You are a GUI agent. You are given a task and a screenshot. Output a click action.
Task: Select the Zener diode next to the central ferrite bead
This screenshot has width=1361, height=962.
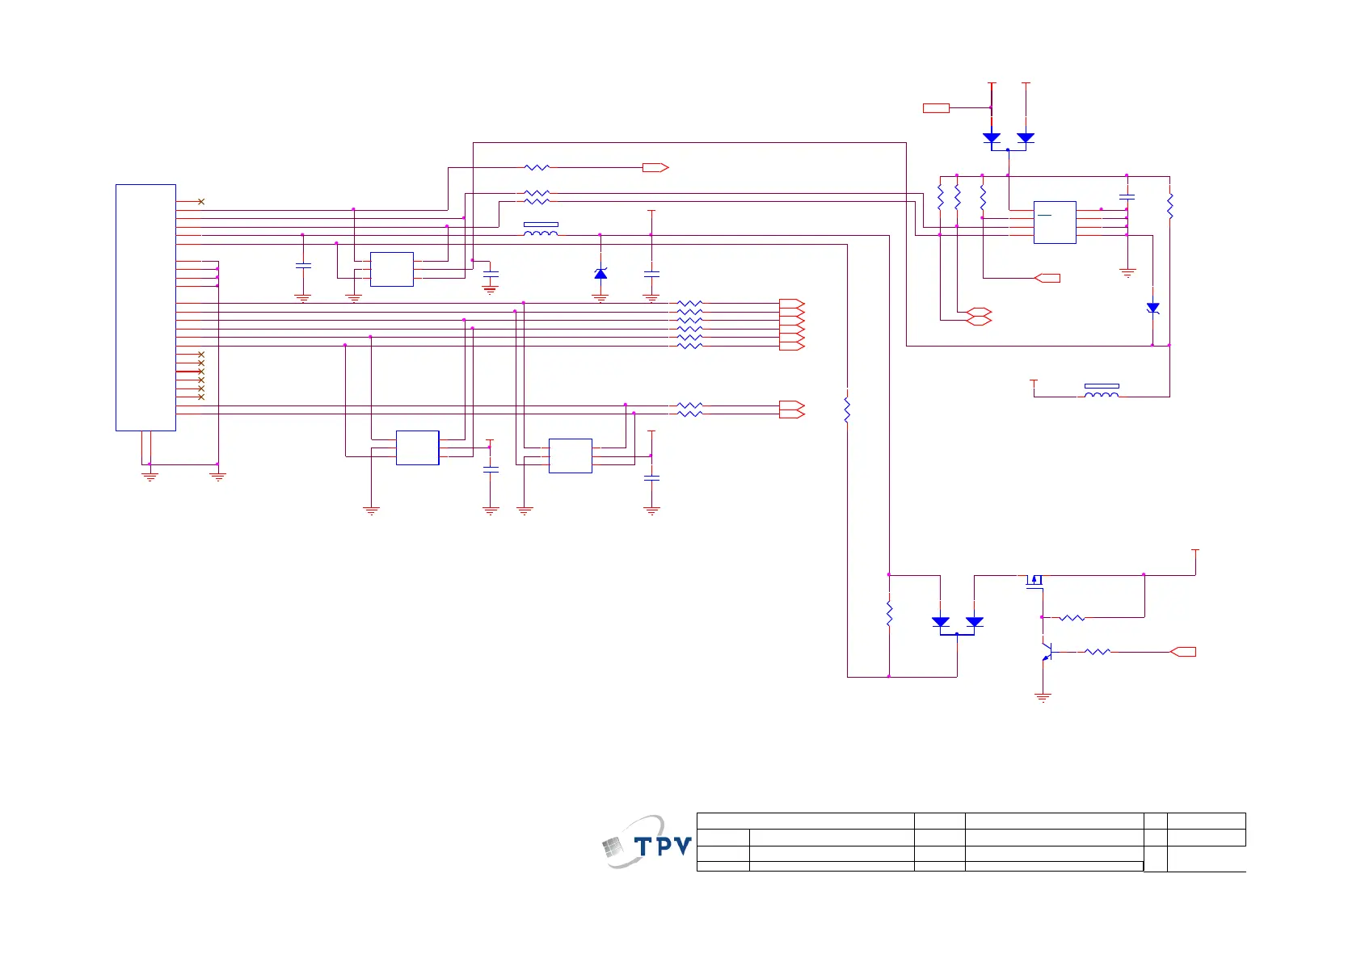point(600,275)
